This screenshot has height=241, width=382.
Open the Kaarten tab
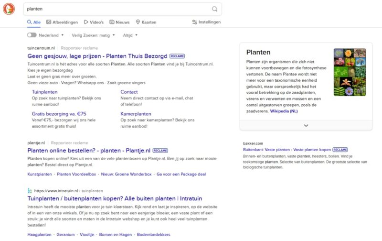(x=146, y=22)
